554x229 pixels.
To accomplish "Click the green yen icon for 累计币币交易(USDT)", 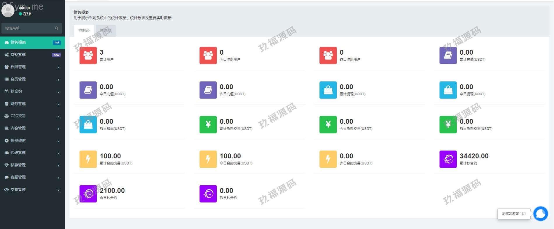I will point(208,124).
